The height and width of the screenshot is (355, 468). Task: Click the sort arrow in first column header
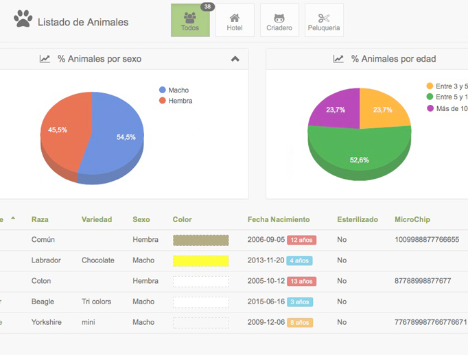coord(12,219)
